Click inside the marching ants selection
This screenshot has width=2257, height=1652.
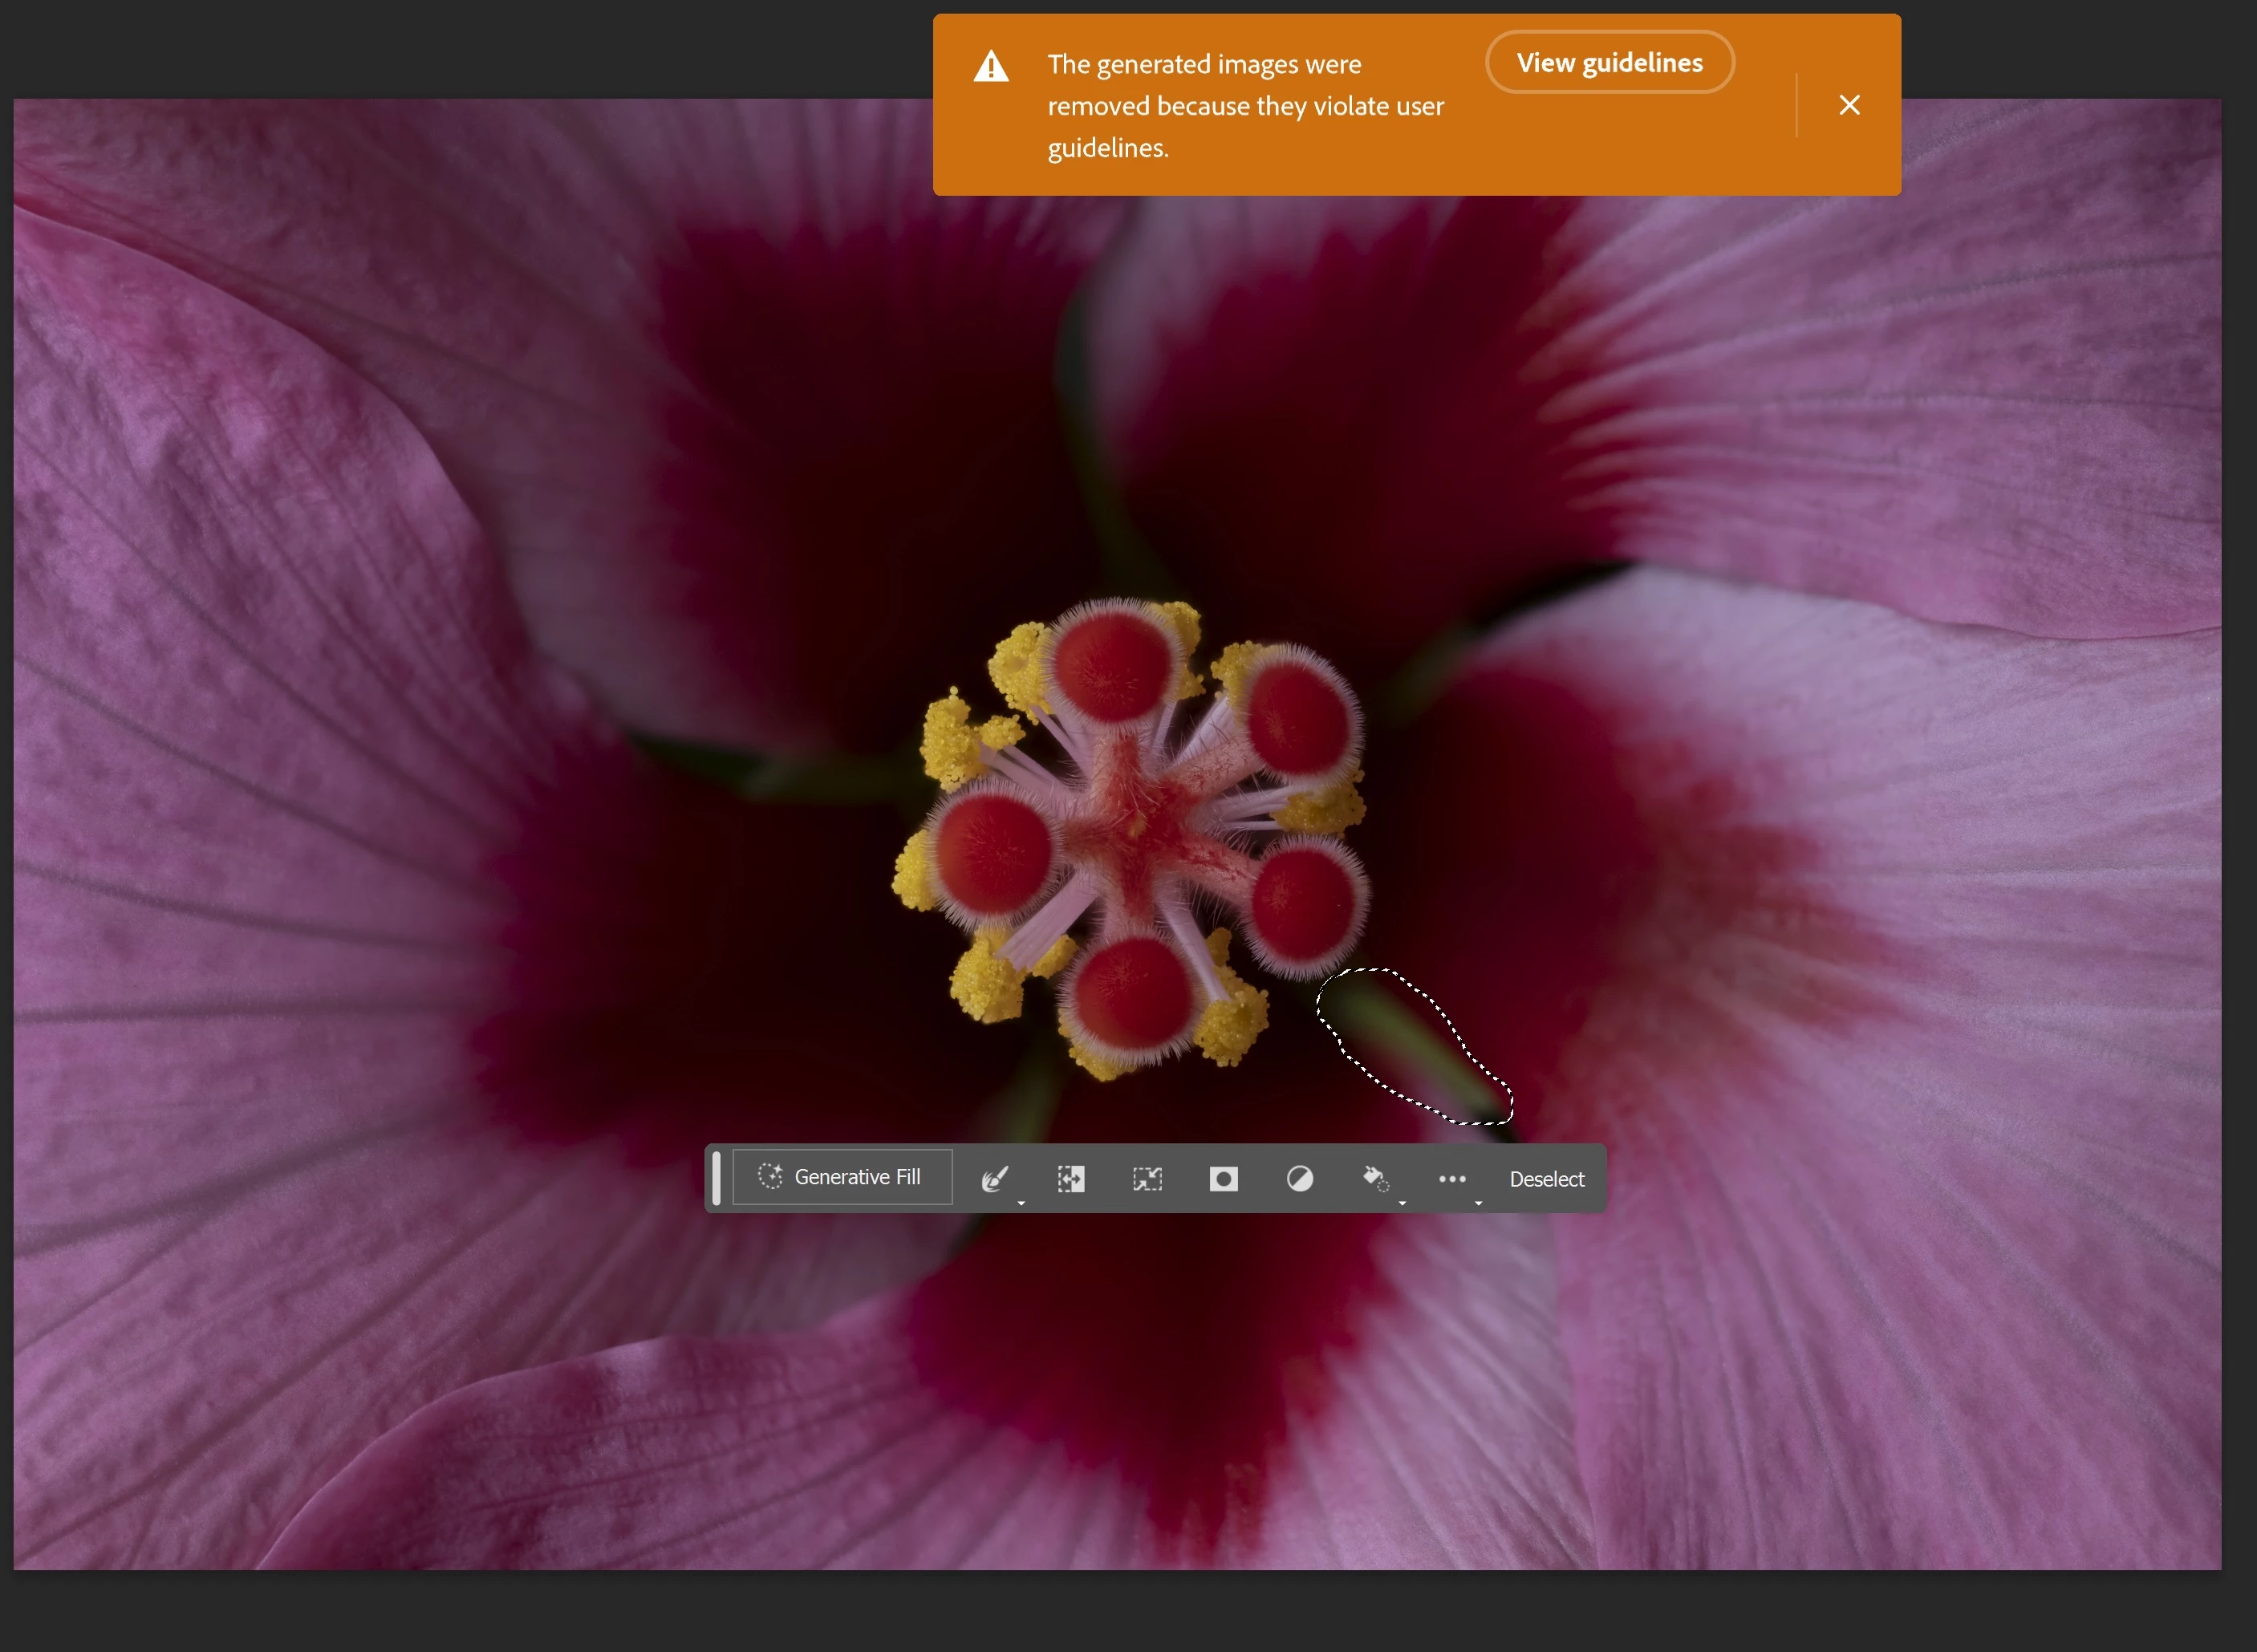coord(1405,1040)
